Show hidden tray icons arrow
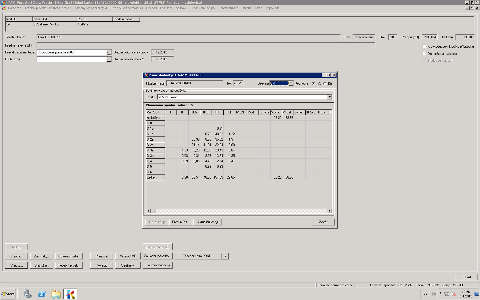 coord(440,293)
